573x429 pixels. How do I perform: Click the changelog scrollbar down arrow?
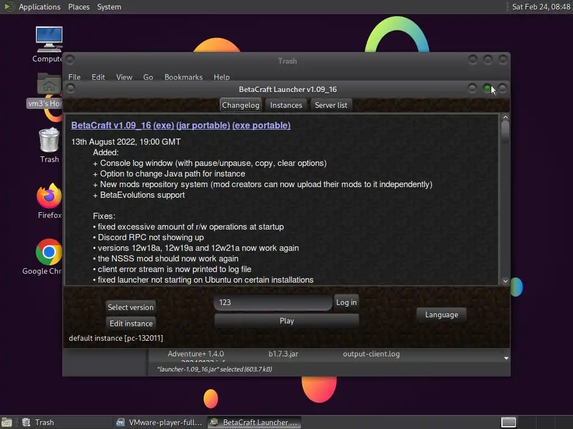[x=505, y=281]
